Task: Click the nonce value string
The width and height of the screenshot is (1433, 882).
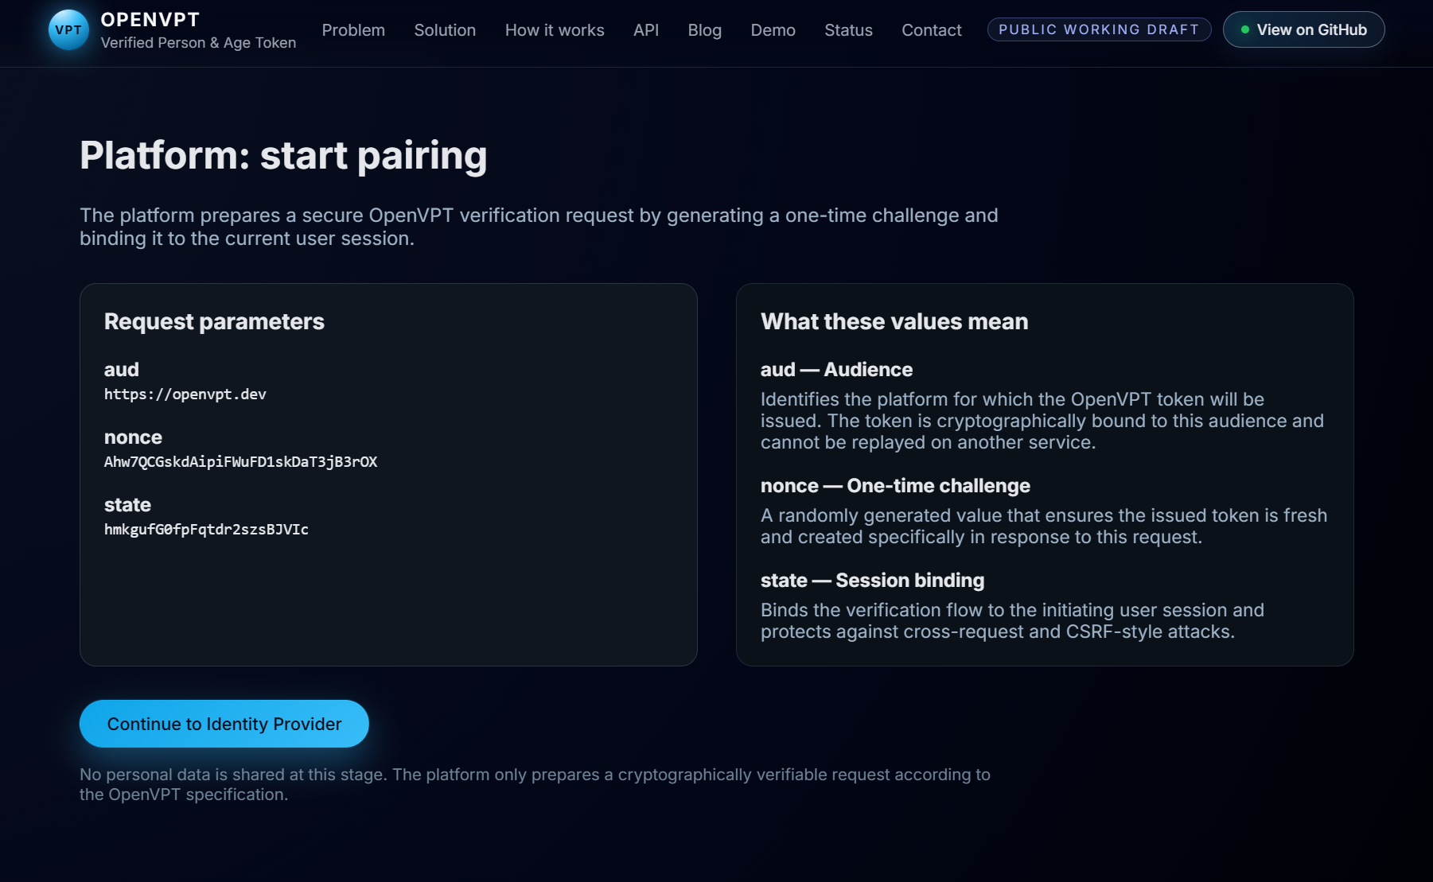Action: pyautogui.click(x=240, y=462)
